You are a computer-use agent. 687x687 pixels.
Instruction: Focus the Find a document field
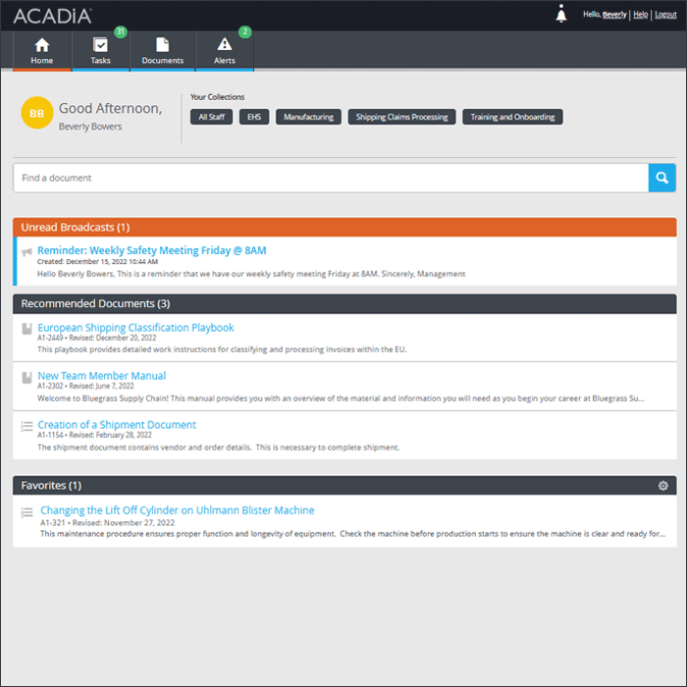click(331, 178)
